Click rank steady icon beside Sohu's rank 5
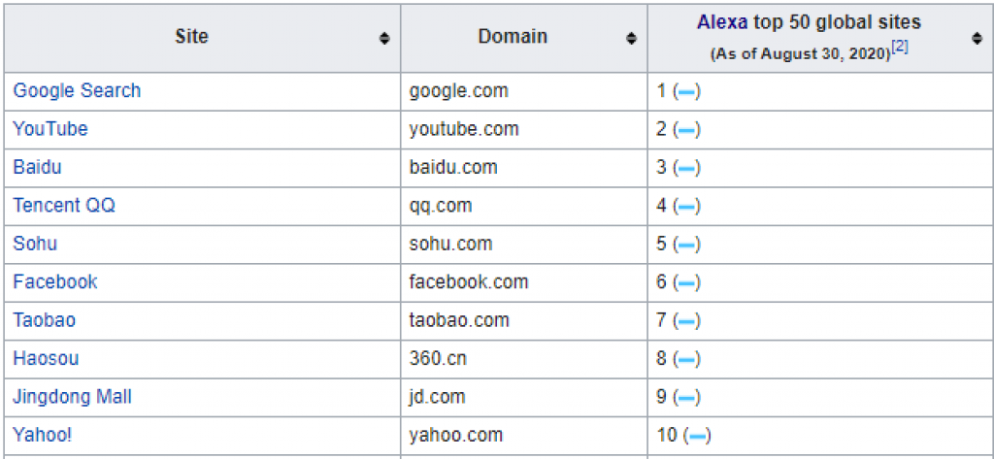This screenshot has height=459, width=994. tap(686, 245)
